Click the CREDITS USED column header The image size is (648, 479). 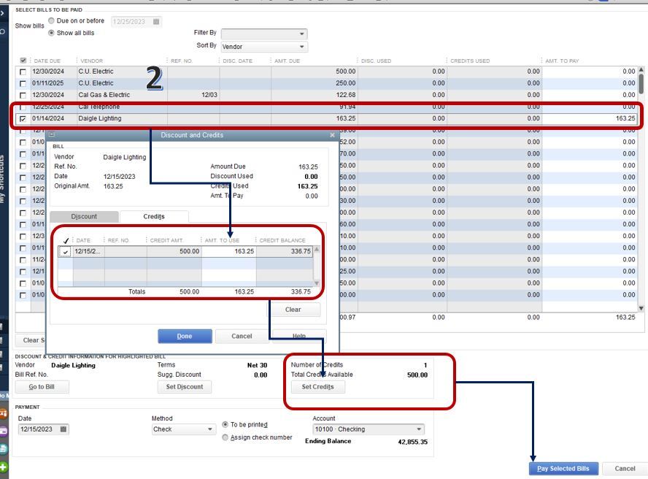click(470, 61)
